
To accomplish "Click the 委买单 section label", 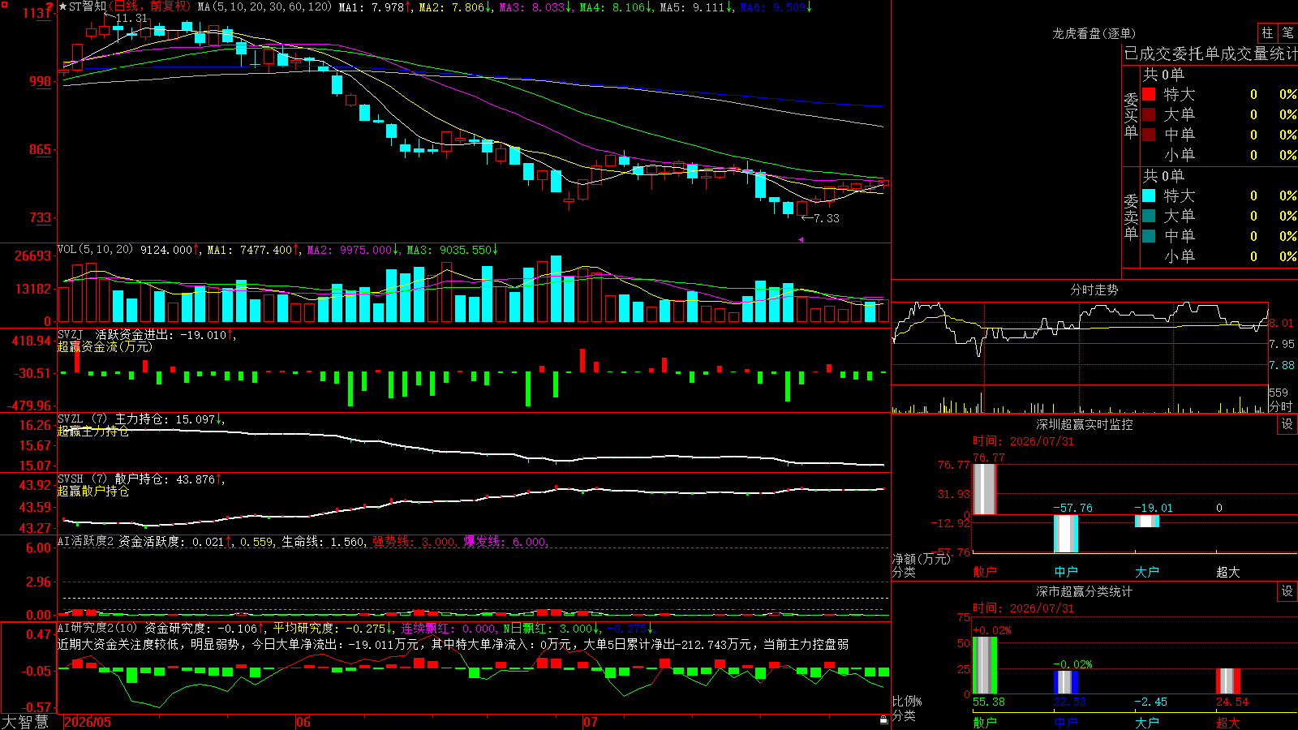I will pyautogui.click(x=1131, y=115).
